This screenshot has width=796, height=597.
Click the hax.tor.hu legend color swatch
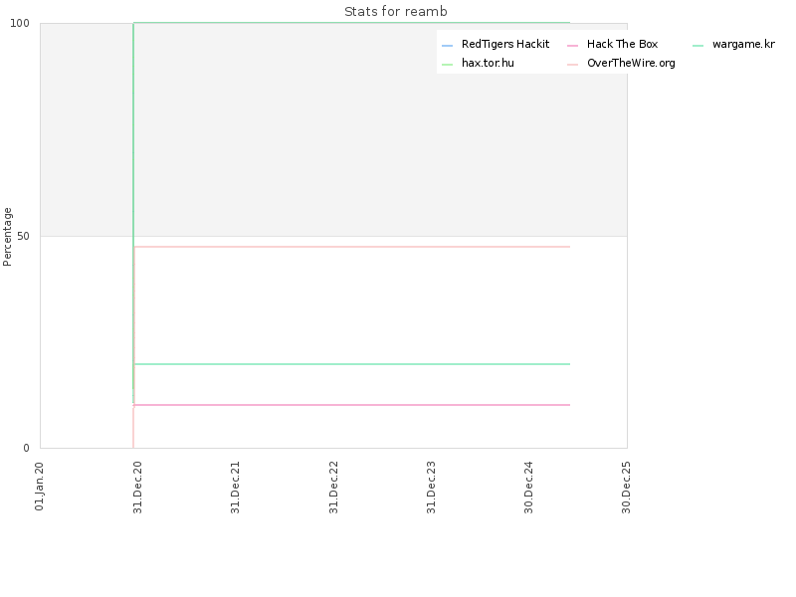pyautogui.click(x=447, y=65)
